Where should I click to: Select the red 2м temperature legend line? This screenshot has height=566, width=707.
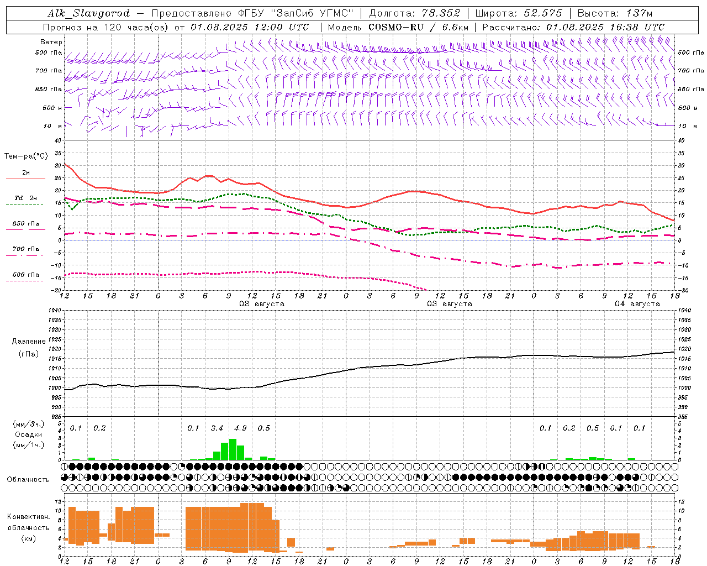point(25,179)
